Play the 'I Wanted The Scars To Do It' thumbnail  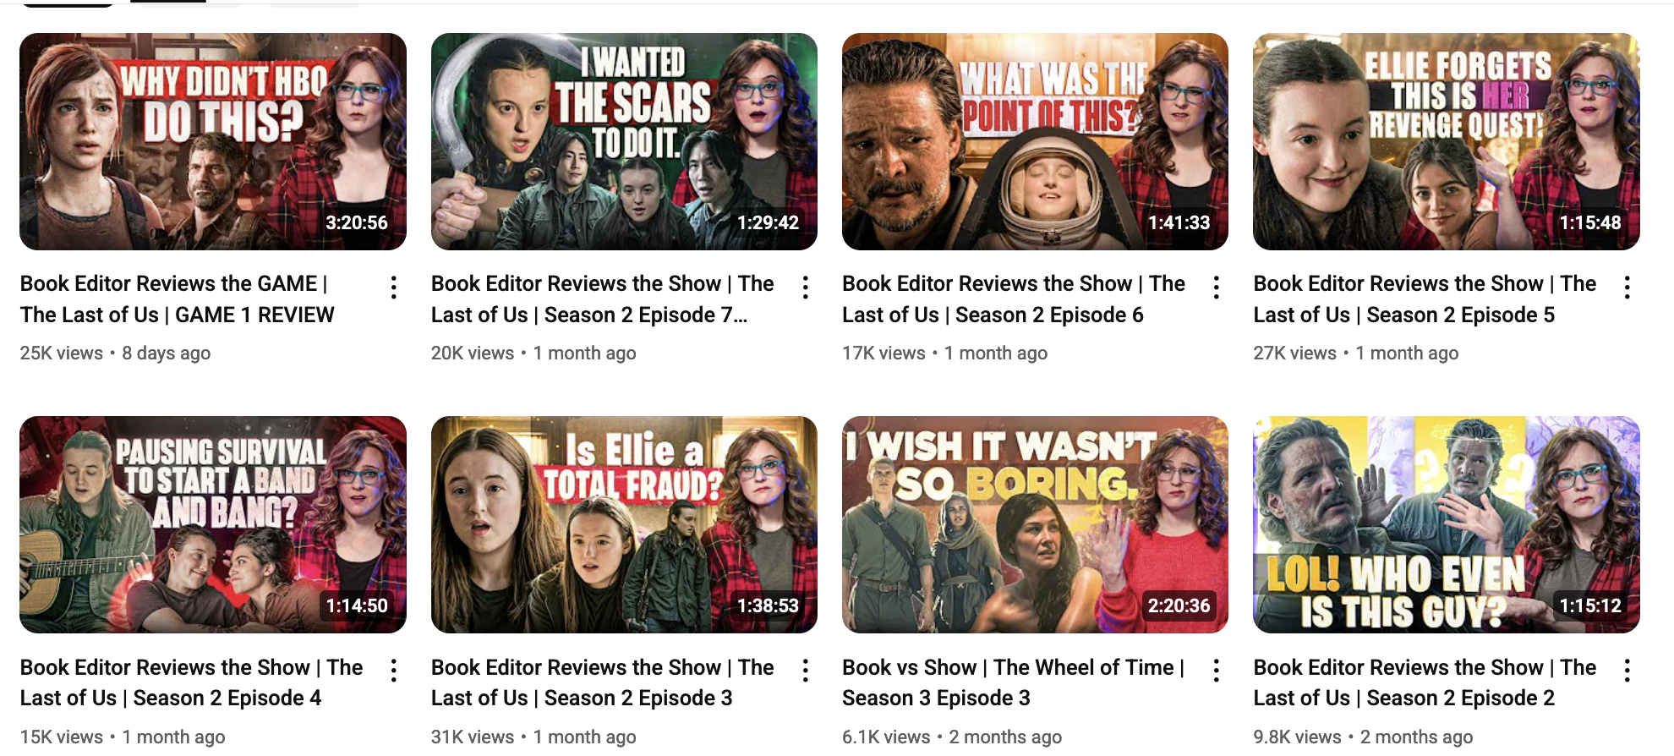point(624,141)
